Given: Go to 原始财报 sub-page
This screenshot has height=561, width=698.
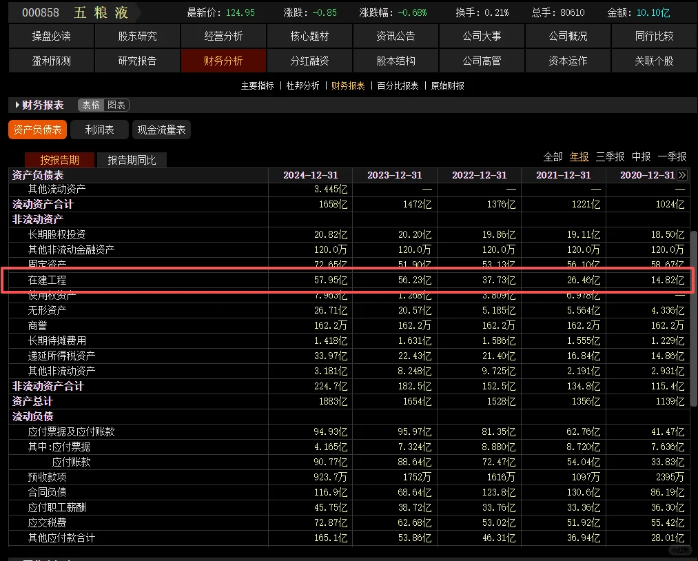Looking at the screenshot, I should [x=447, y=85].
